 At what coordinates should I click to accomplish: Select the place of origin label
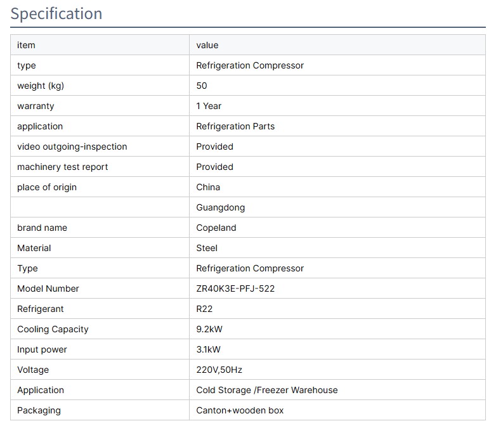47,187
